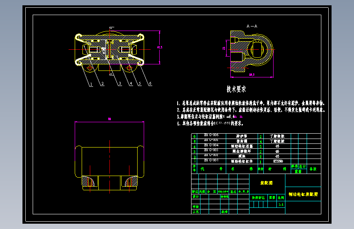The image size is (354, 229).
Task: Click the 工艺 label in title block
Action: pos(196,212)
